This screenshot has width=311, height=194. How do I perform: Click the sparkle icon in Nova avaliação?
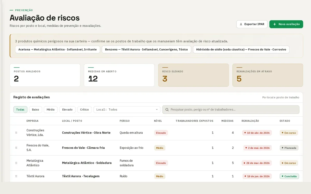pyautogui.click(x=274, y=24)
